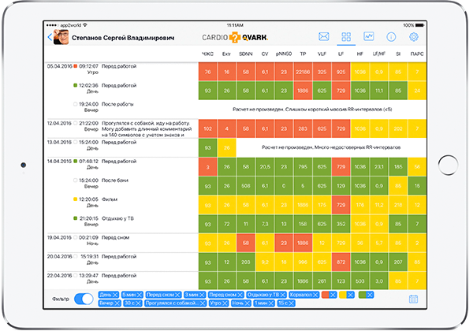Screen dimensions: 473x331
Task: Remove the 3 мин filter tag
Action: [202, 295]
